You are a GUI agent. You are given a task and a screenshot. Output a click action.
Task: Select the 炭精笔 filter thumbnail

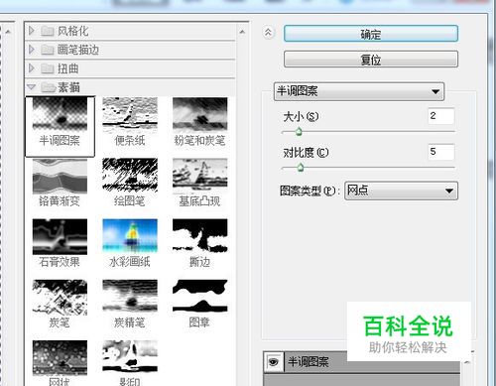[130, 297]
